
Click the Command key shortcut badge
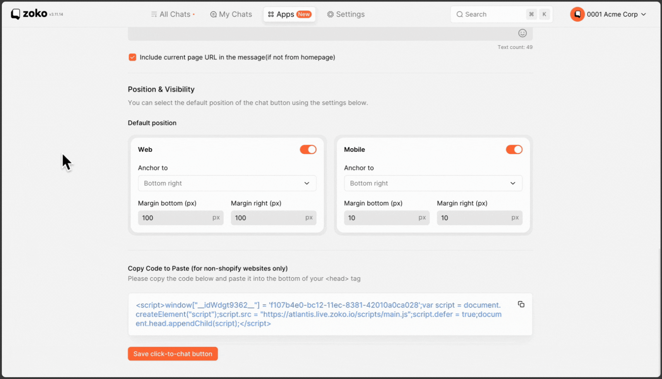click(531, 14)
